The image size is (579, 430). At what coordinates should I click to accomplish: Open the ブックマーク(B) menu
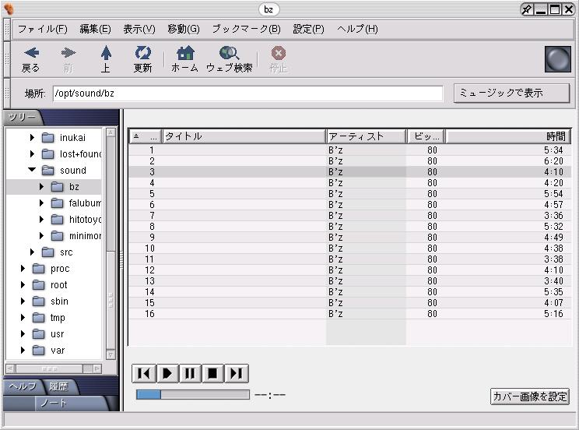tap(246, 29)
